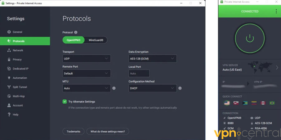Open the Configuration Method DHCP dropdown
Screen dimensions: 281x140
coord(152,88)
